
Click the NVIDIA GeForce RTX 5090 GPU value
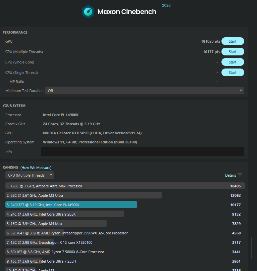(x=92, y=133)
